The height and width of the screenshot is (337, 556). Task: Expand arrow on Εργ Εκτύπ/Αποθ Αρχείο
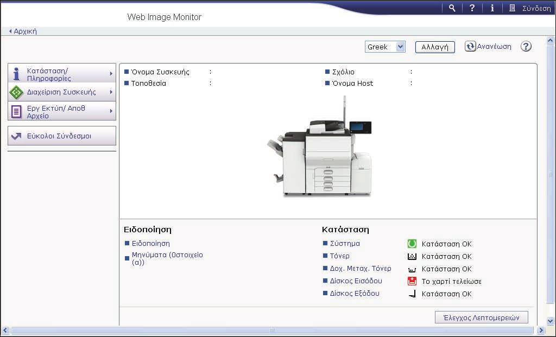click(x=111, y=111)
